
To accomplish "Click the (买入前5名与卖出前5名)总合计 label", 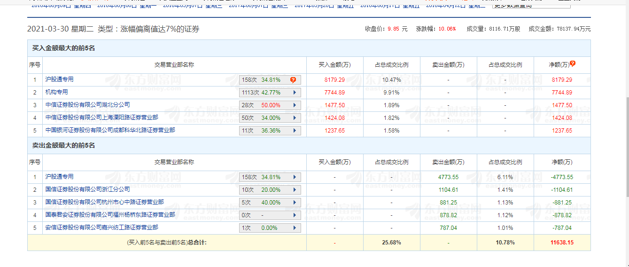I will [167, 243].
